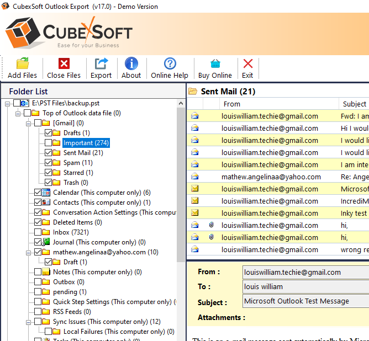Click the Journal folder icon
Viewport: 369px width, 341px height.
tap(46, 242)
